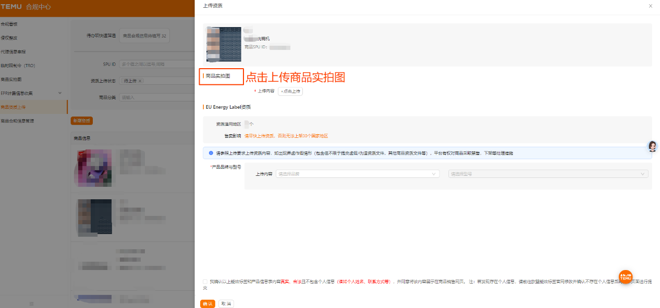Screen dimensions: 660x308
Task: Enable the personal information confirmation checkbox
Action: pyautogui.click(x=204, y=281)
